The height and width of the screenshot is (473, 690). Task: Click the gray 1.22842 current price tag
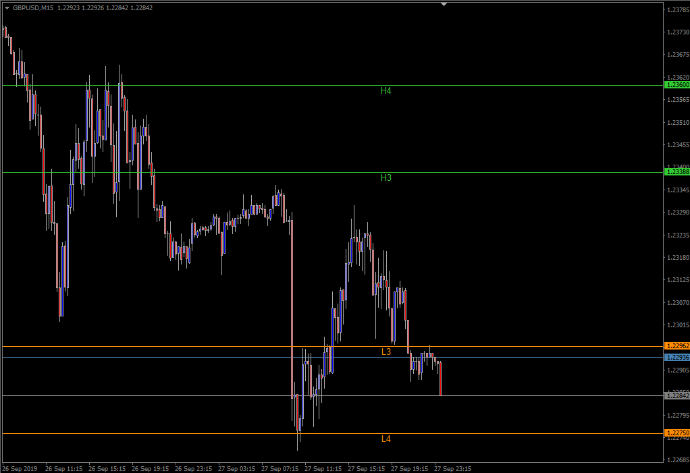tap(676, 395)
